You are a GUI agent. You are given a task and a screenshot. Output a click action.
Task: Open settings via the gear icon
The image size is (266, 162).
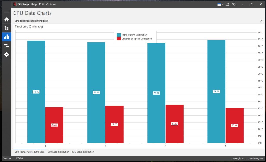(x=7, y=54)
